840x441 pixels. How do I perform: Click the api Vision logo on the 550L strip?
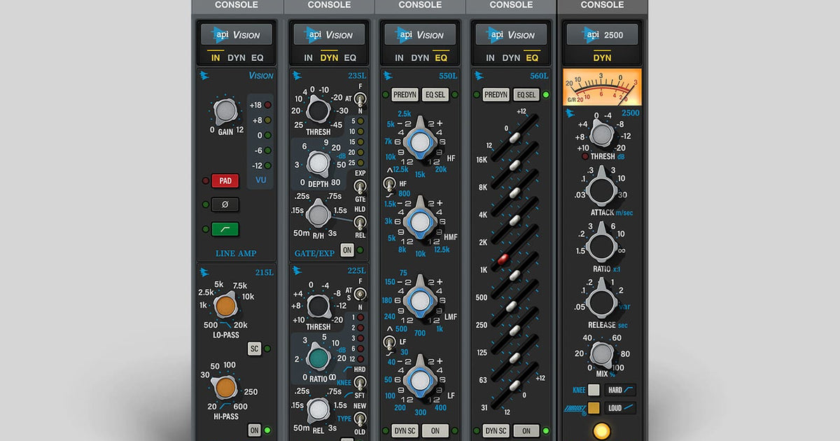(x=419, y=34)
